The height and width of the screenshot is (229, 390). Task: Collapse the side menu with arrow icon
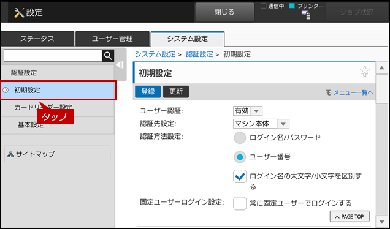[120, 65]
